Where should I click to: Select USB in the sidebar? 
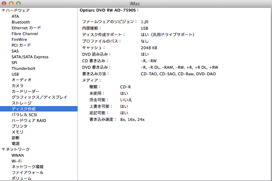pos(15,74)
